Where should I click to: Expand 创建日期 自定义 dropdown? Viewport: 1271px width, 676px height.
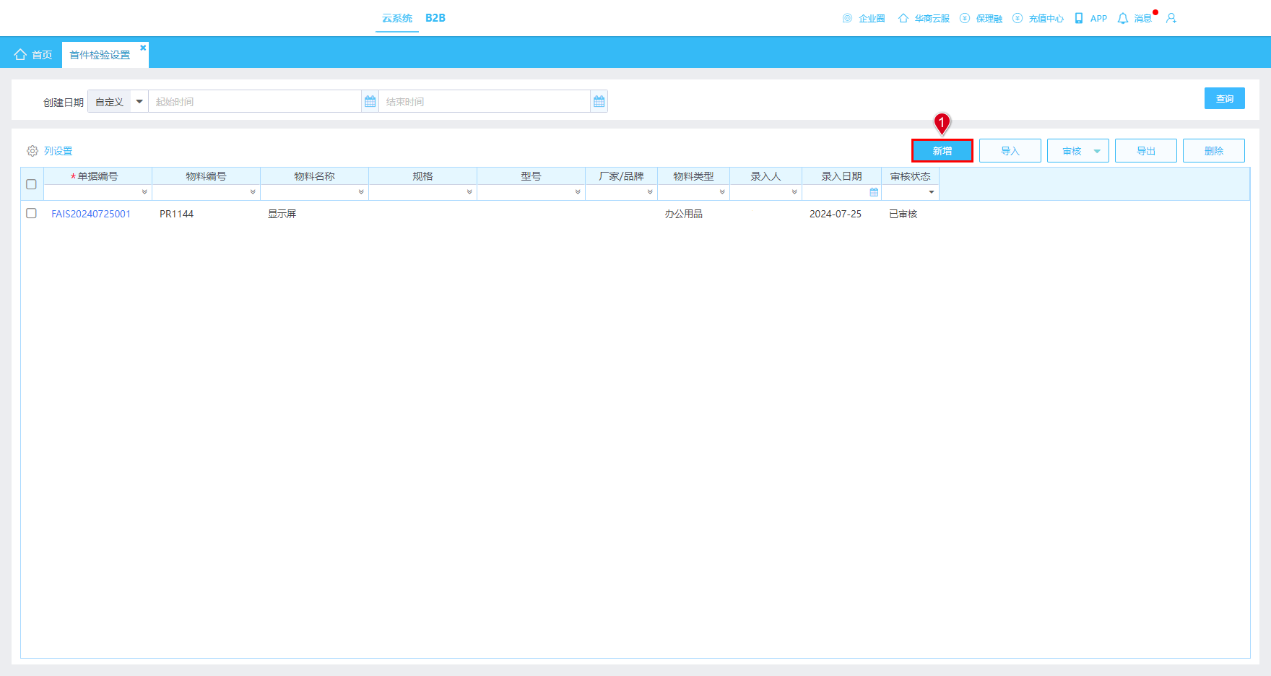click(x=139, y=102)
